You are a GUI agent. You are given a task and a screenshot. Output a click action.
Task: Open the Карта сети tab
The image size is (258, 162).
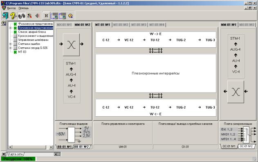pyautogui.click(x=16, y=154)
